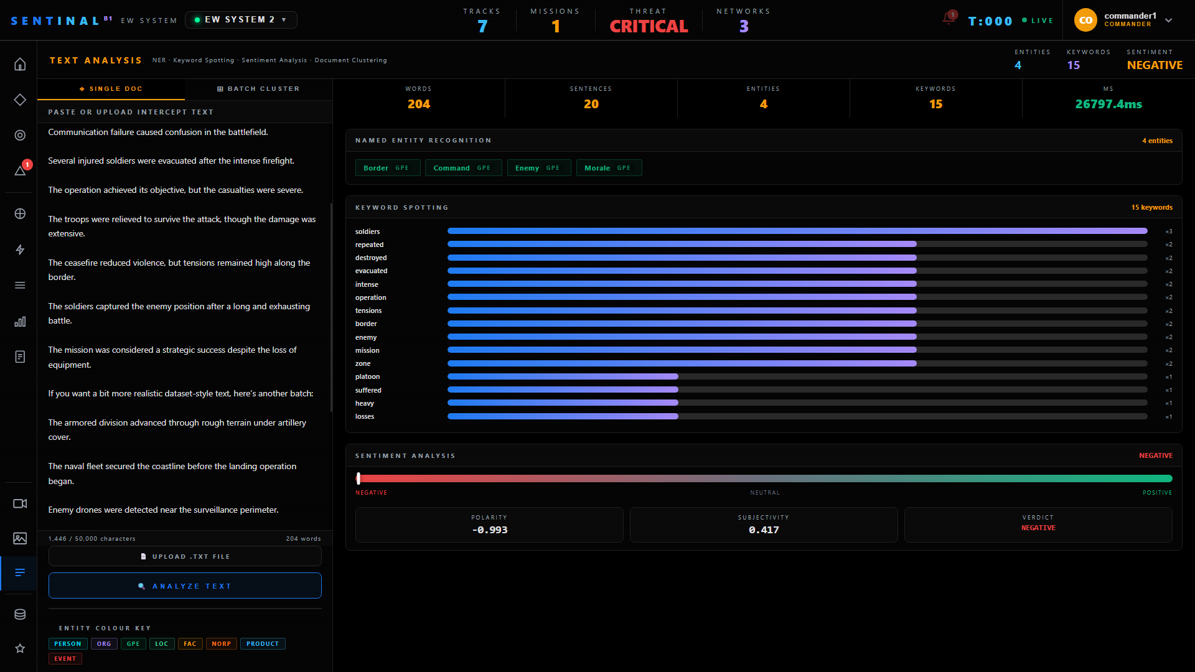The image size is (1195, 672).
Task: Click the soldiers keyword bar
Action: pyautogui.click(x=797, y=231)
